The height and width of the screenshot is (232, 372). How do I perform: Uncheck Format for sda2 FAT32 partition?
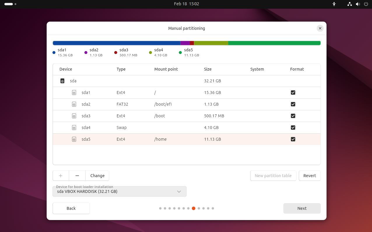pos(293,104)
